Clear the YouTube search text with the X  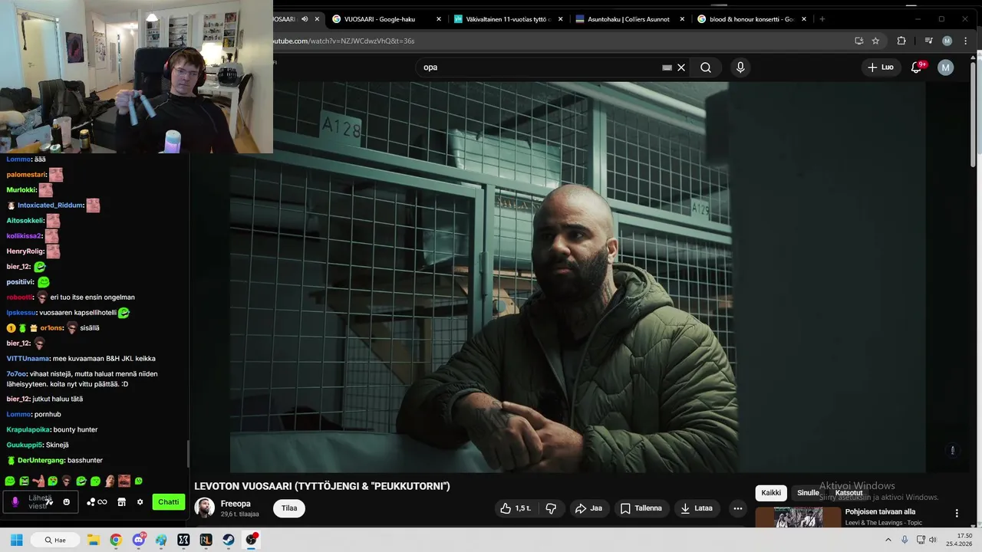[x=681, y=67]
